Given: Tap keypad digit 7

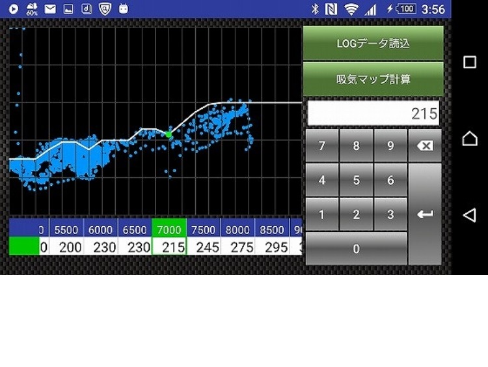Looking at the screenshot, I should [322, 146].
